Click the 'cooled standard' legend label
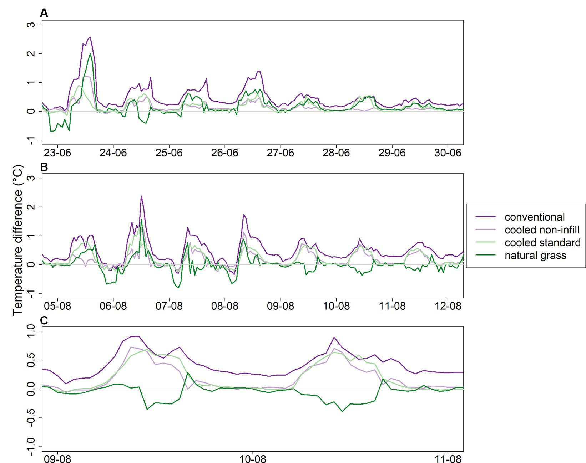The width and height of the screenshot is (586, 463). click(x=542, y=243)
